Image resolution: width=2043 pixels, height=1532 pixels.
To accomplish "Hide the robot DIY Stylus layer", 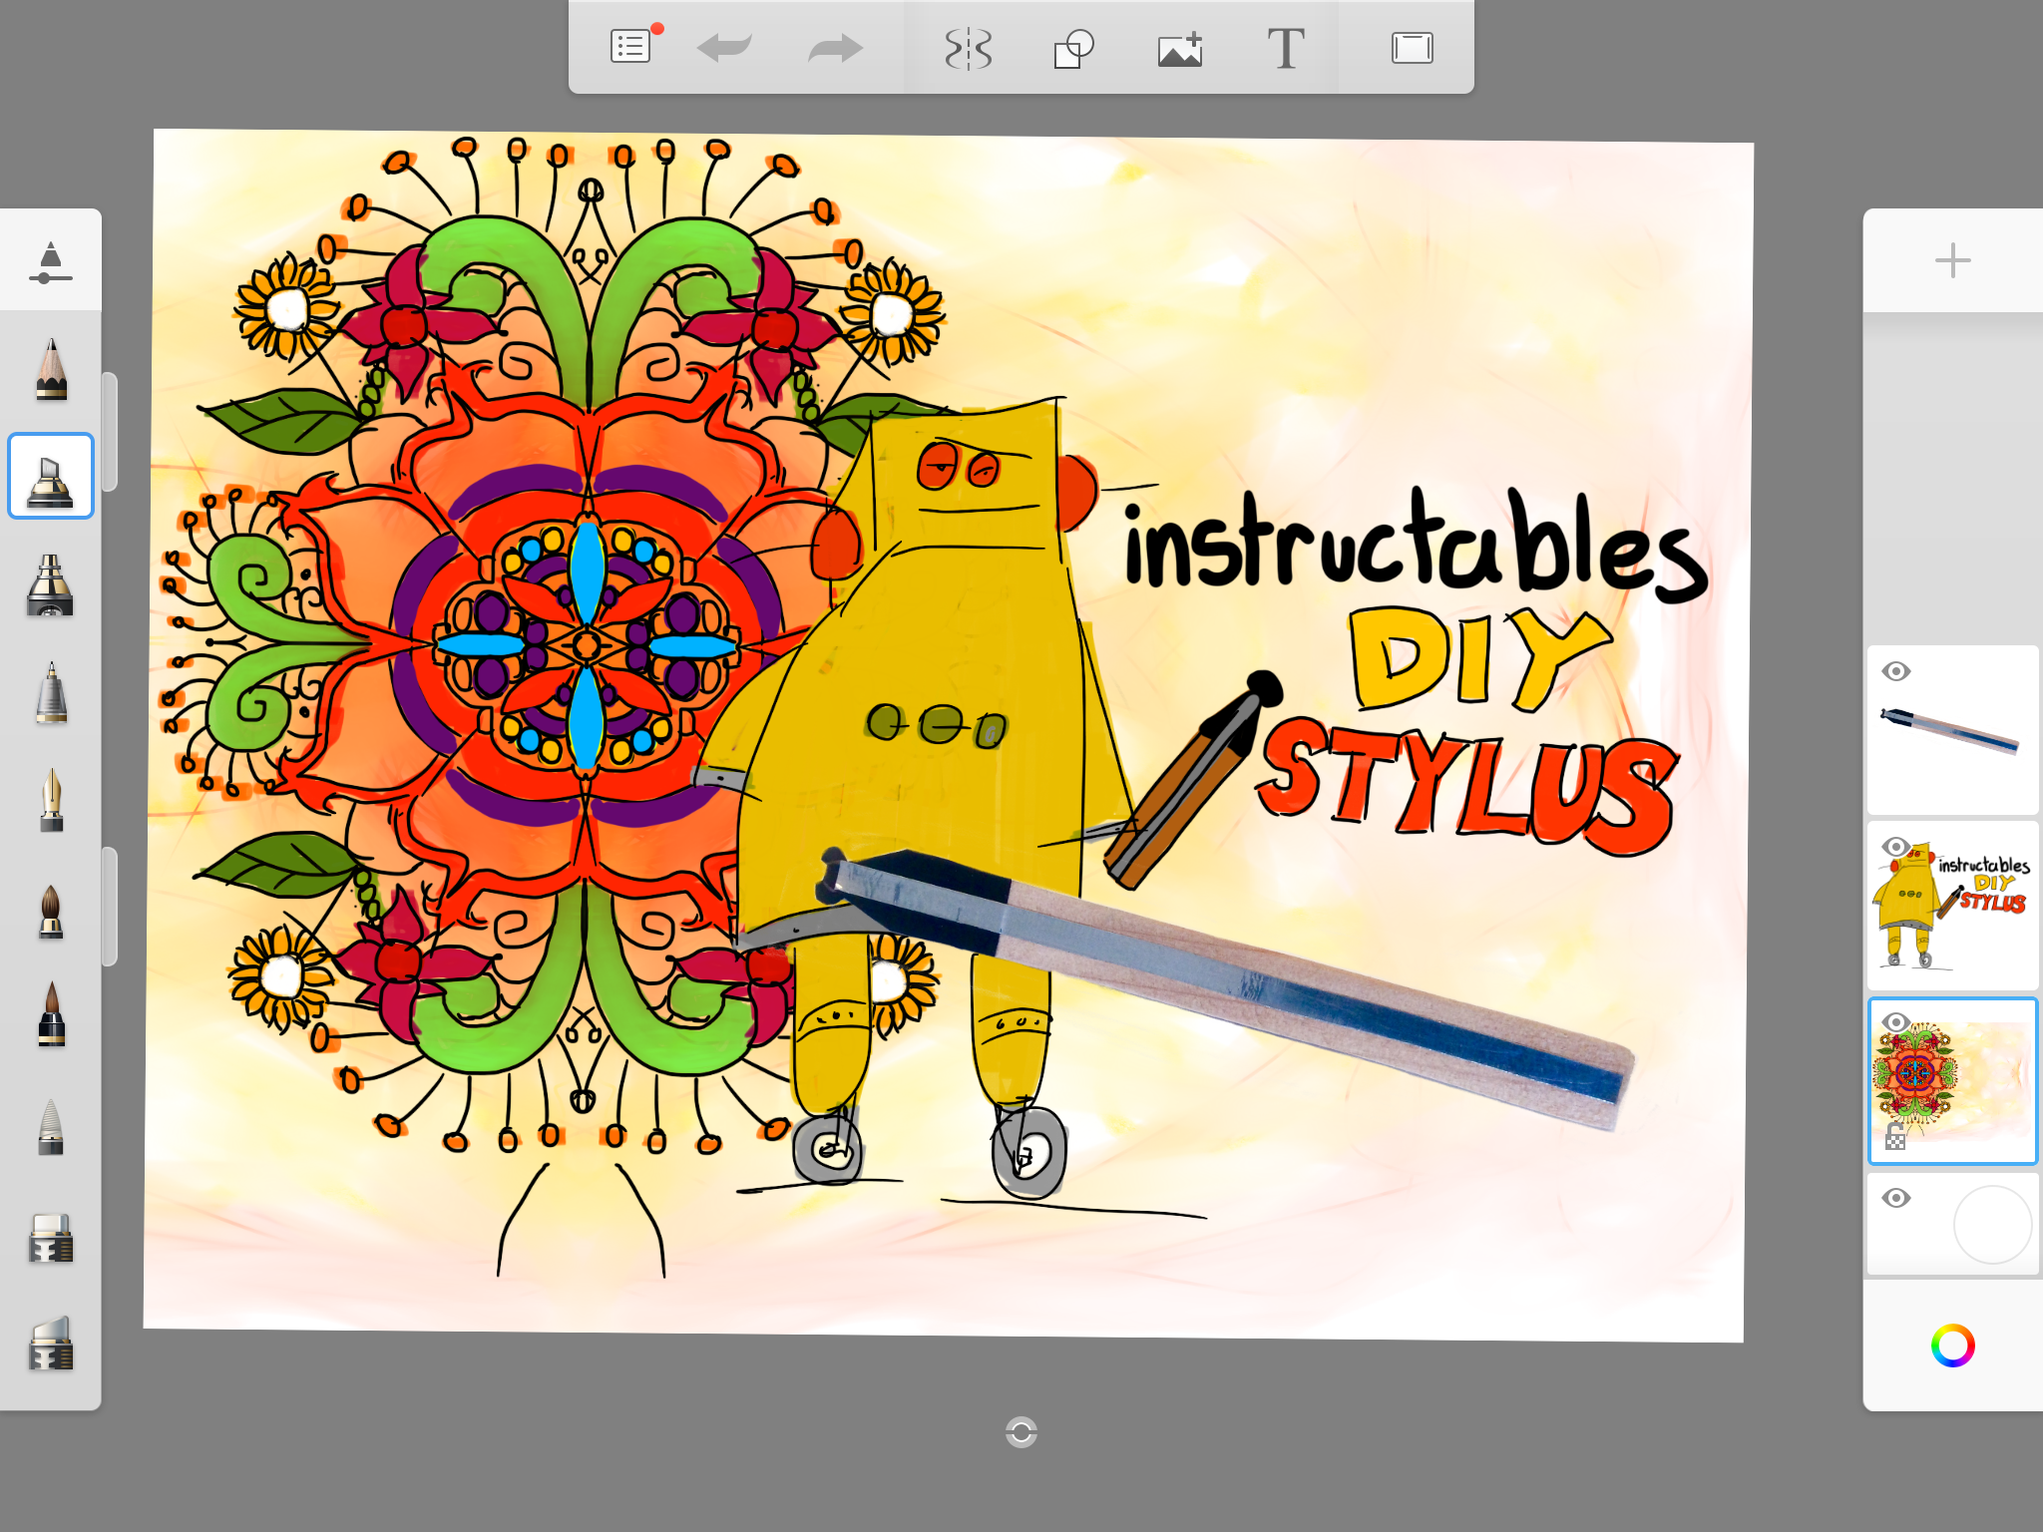I will tap(1896, 848).
